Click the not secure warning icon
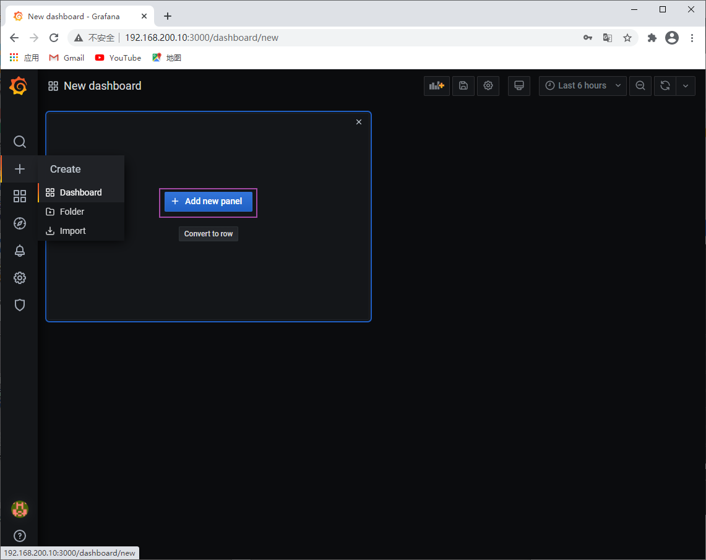This screenshot has width=706, height=560. point(79,38)
